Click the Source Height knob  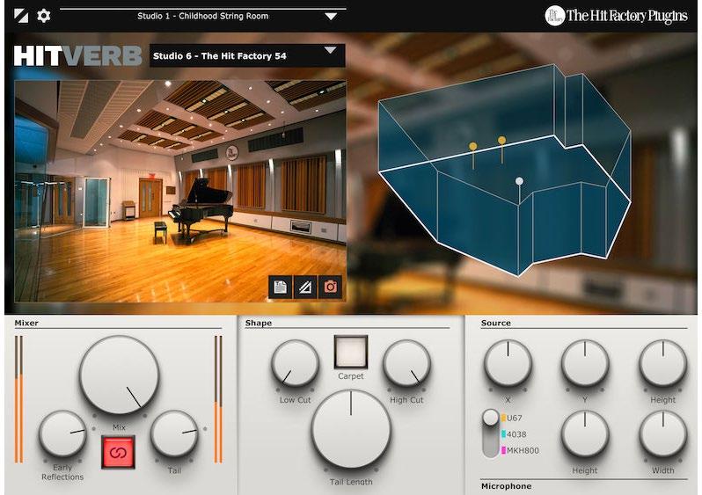663,363
